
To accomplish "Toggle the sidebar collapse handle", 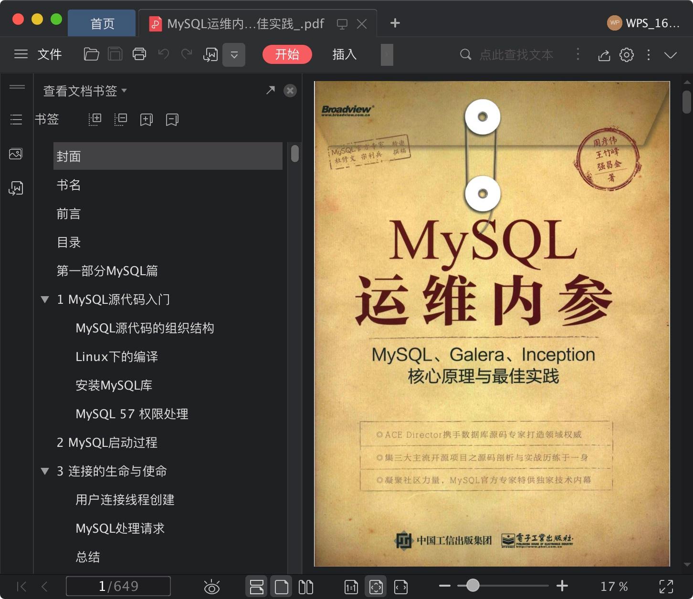I will [17, 87].
